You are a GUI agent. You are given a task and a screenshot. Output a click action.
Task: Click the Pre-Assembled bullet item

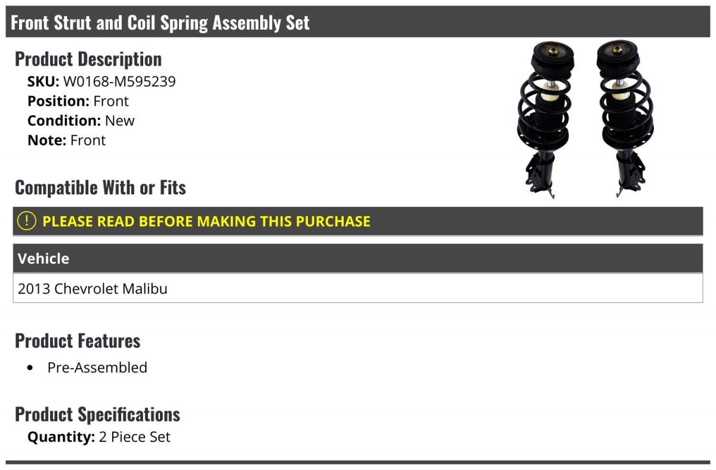pyautogui.click(x=97, y=367)
